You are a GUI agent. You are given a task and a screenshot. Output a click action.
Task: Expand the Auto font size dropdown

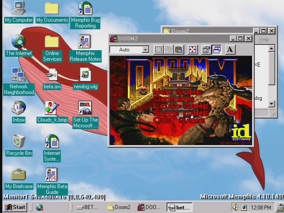tap(145, 50)
